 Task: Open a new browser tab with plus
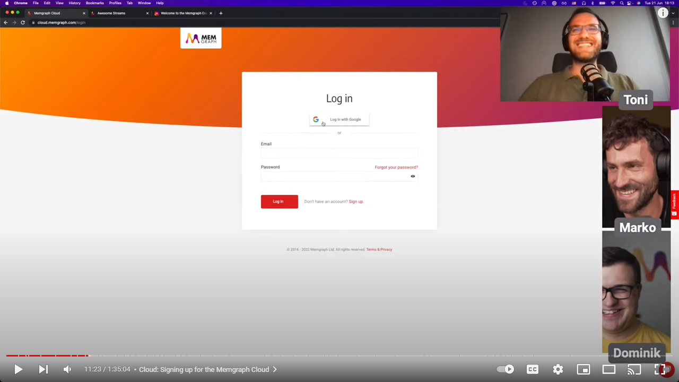tap(221, 13)
